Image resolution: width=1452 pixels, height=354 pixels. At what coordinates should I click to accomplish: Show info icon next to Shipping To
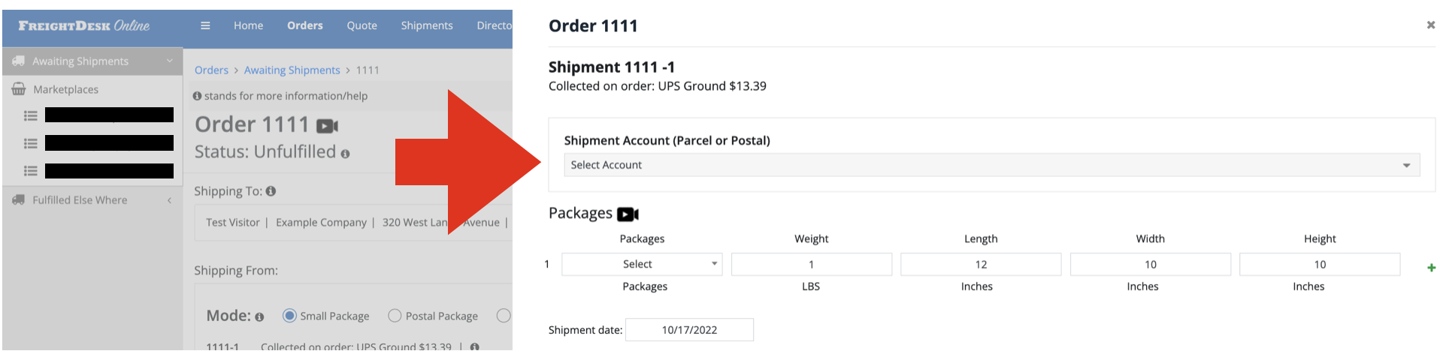tap(271, 191)
